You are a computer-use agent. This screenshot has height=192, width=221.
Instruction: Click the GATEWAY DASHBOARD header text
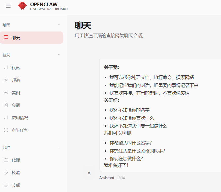(x=49, y=9)
